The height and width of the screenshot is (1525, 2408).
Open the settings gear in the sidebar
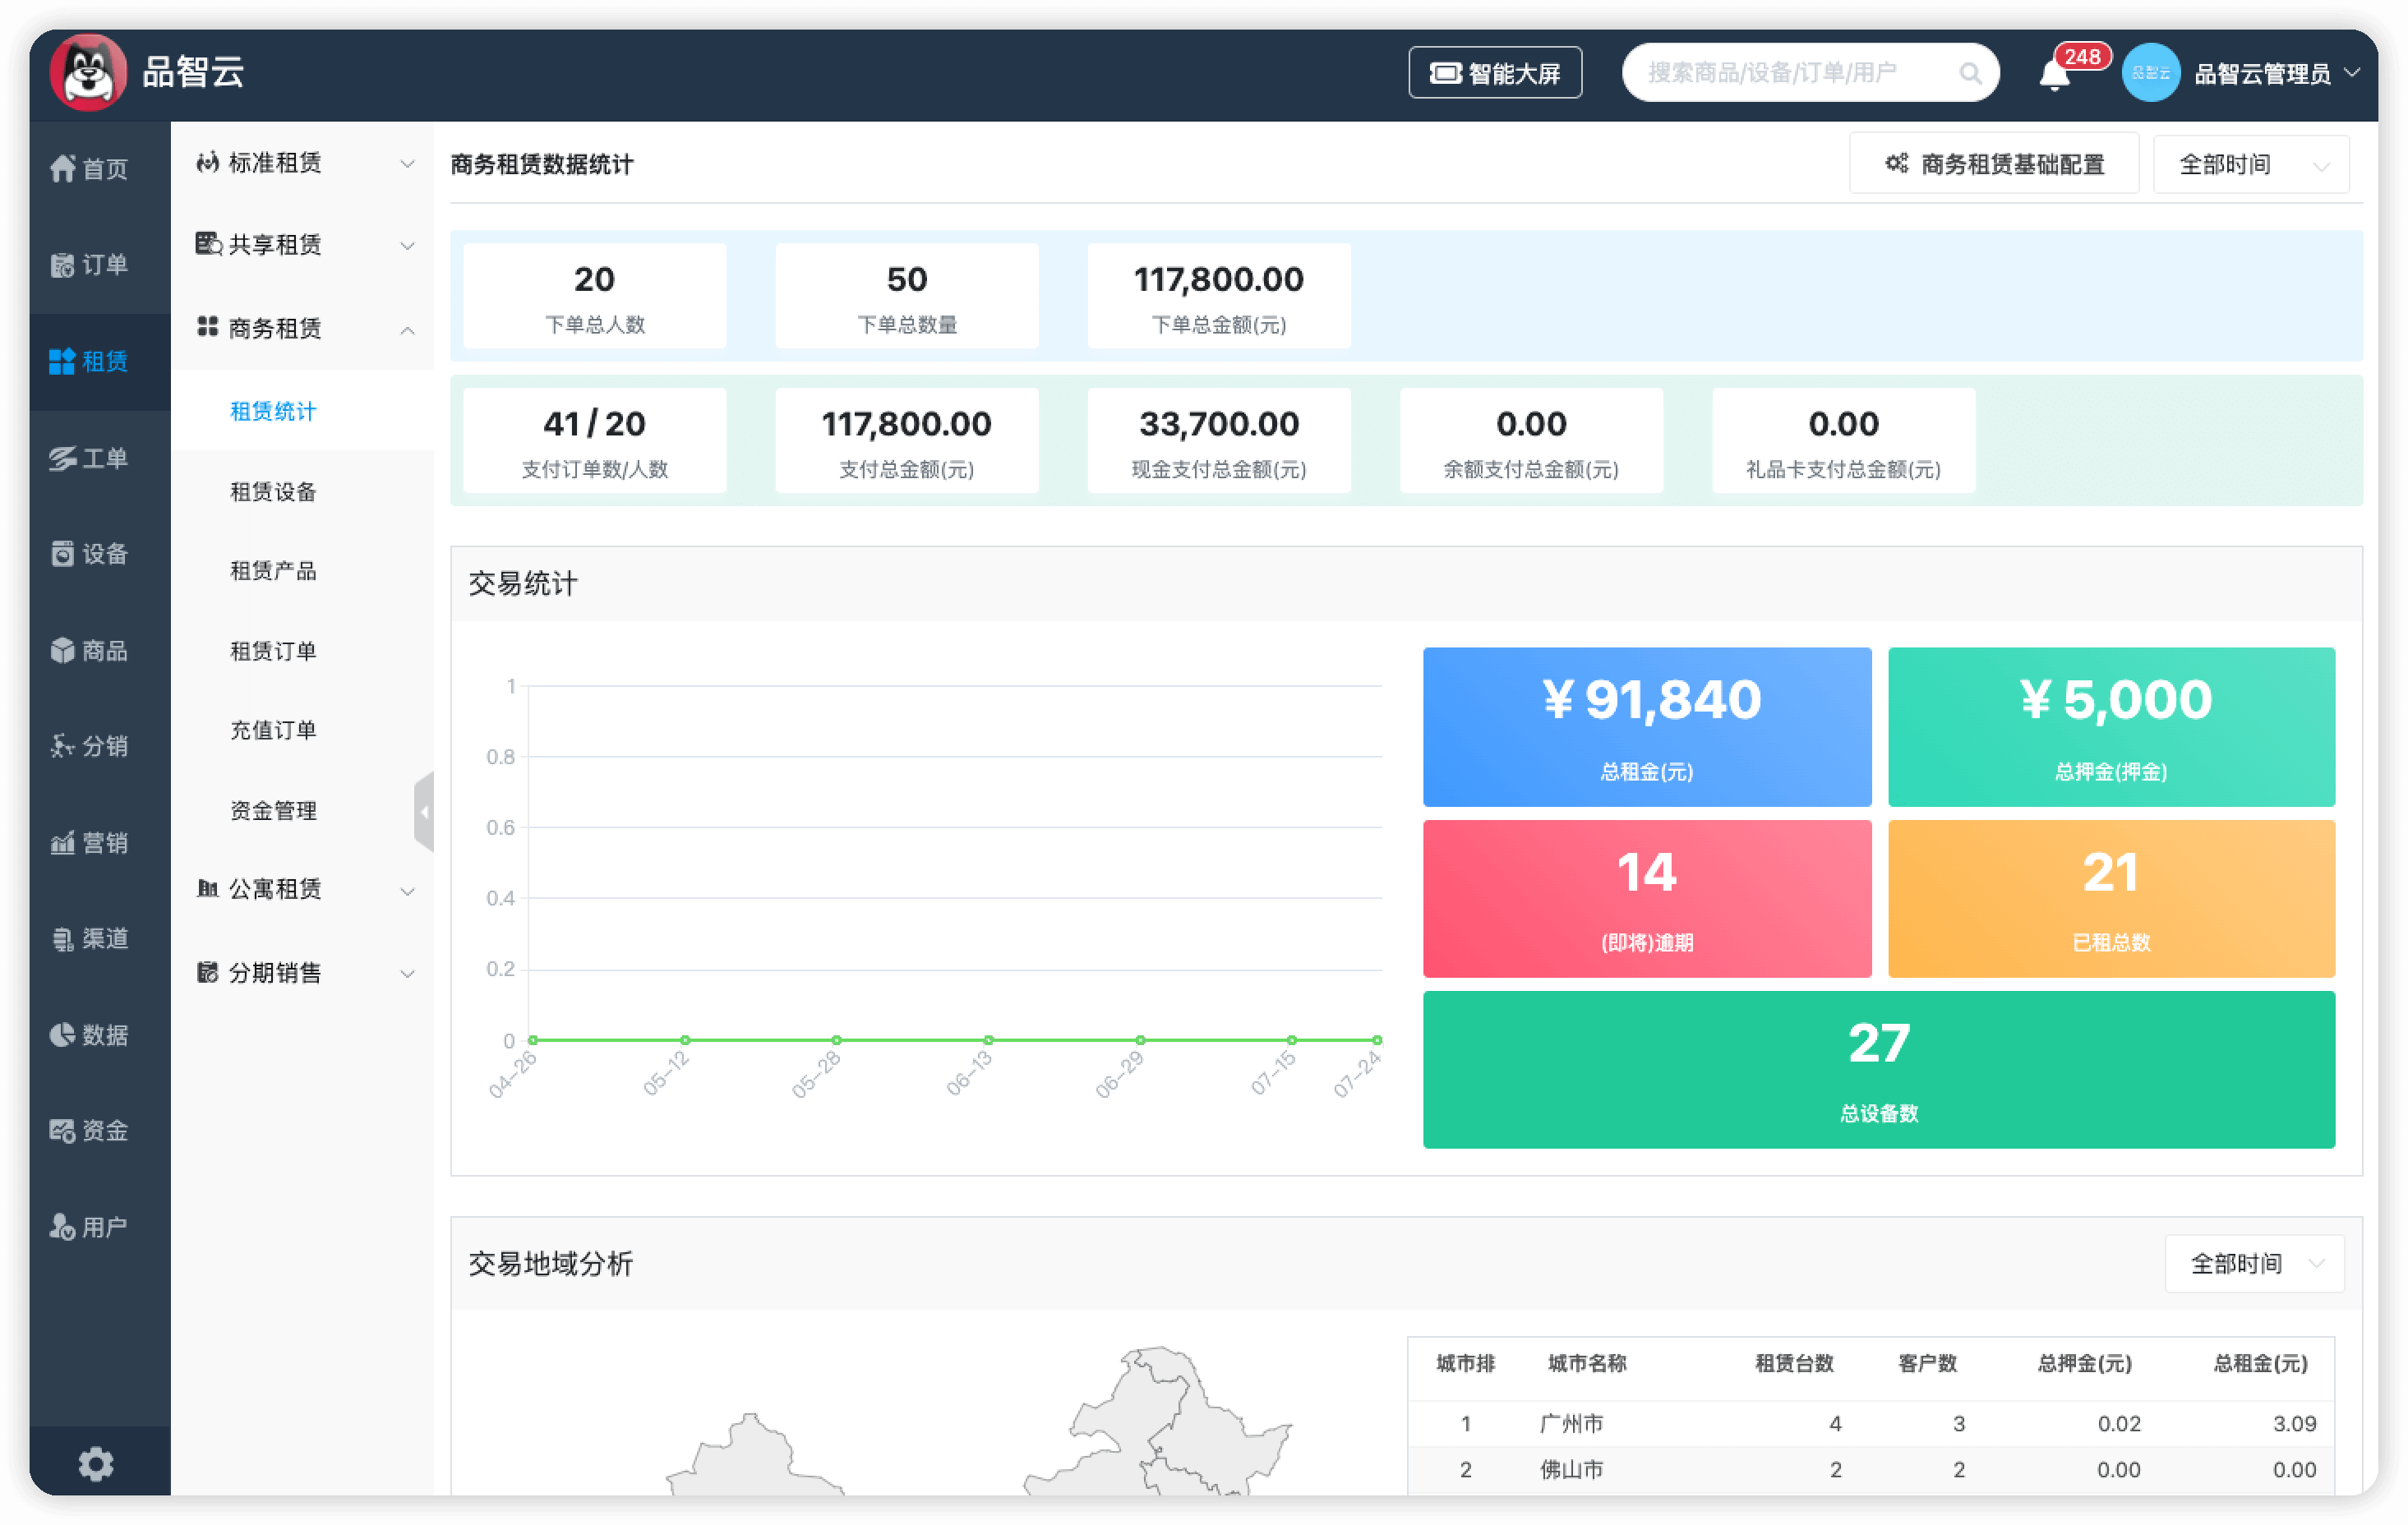[x=96, y=1463]
